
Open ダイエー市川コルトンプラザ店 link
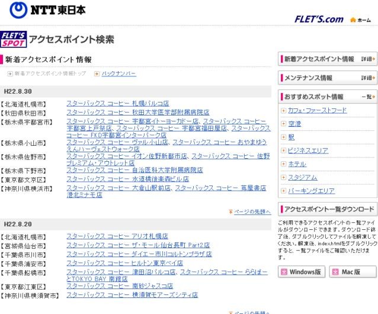pyautogui.click(x=139, y=254)
